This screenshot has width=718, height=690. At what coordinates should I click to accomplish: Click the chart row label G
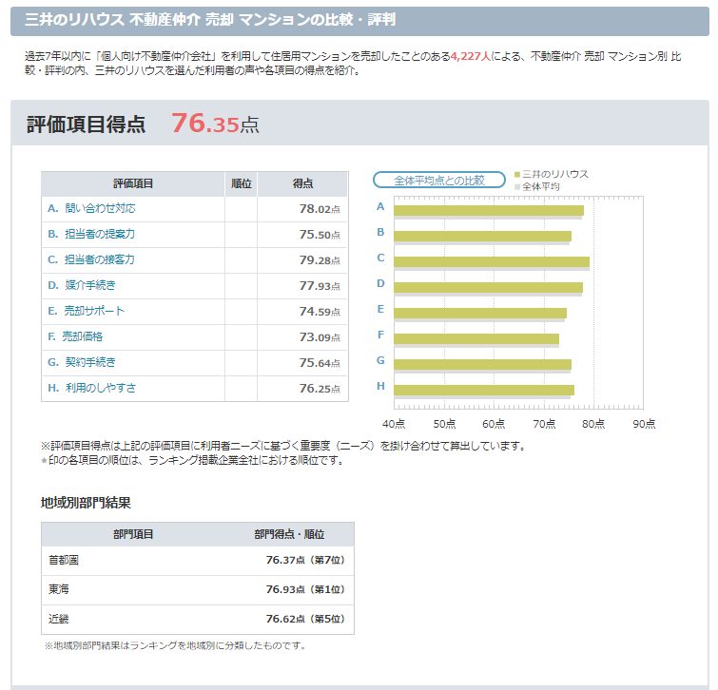(380, 360)
